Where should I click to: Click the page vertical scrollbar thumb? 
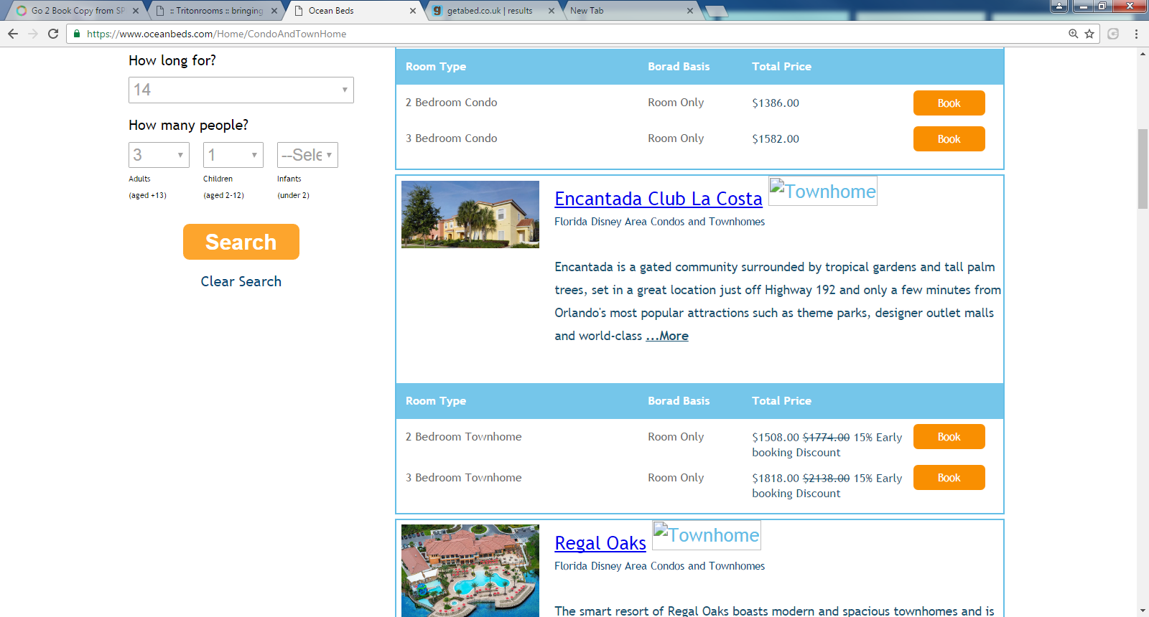pyautogui.click(x=1143, y=169)
